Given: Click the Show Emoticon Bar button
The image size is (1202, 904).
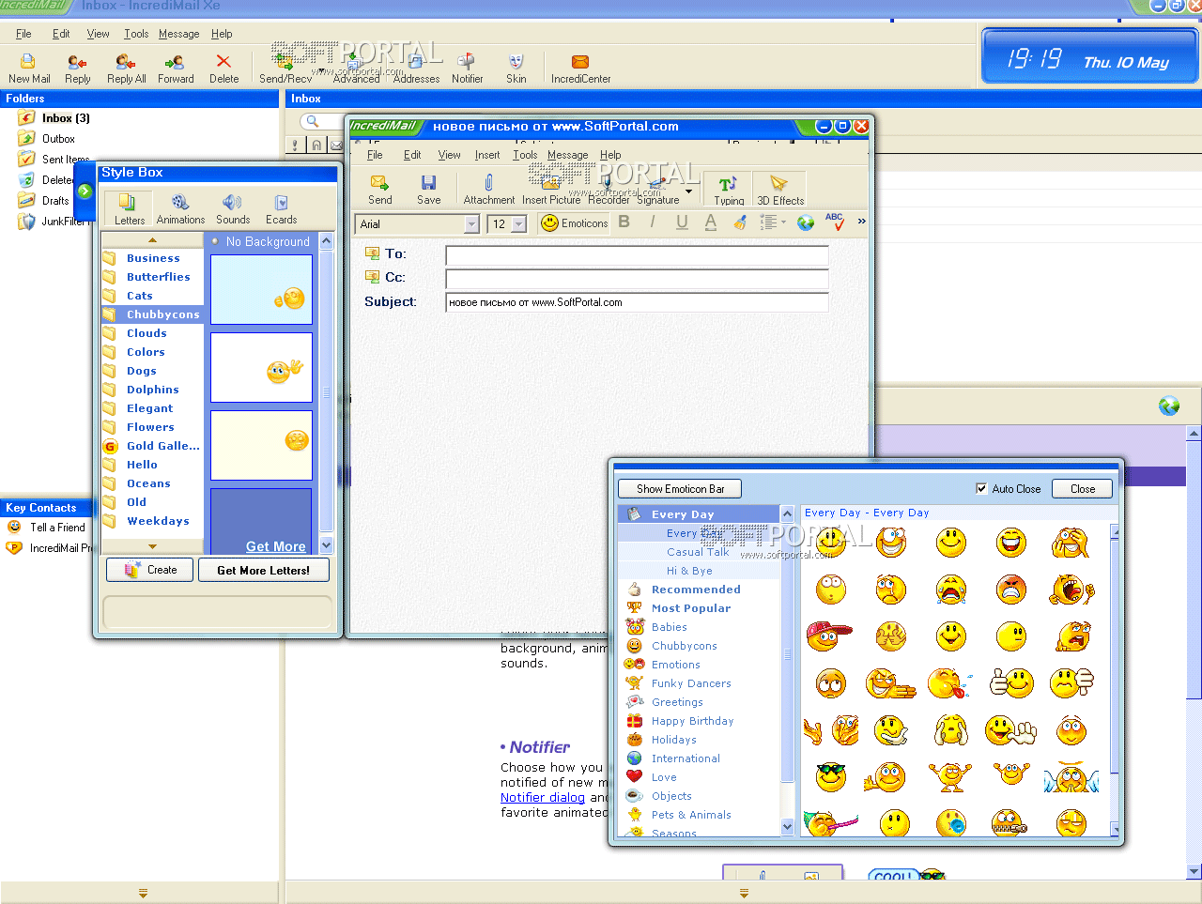Looking at the screenshot, I should coord(680,488).
